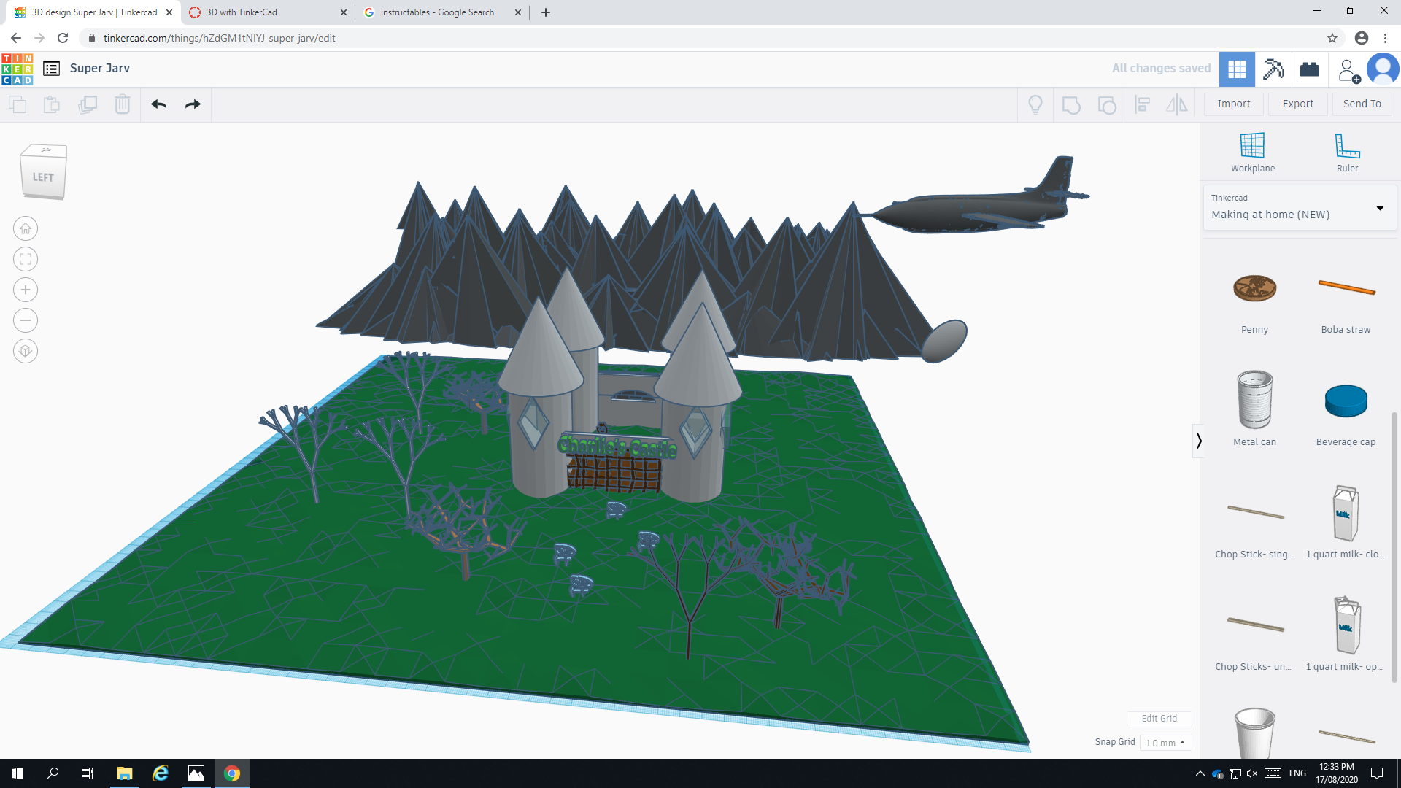Screen dimensions: 1401x788
Task: Select the Ruler tool
Action: (1347, 152)
